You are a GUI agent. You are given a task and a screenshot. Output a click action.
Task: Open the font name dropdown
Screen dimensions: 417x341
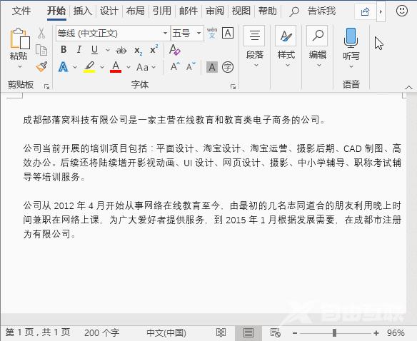click(x=165, y=34)
